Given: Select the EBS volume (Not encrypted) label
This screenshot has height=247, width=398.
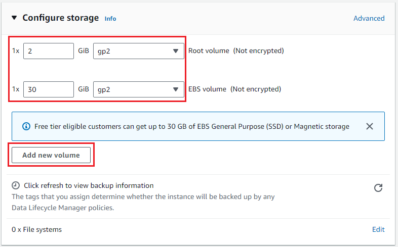Looking at the screenshot, I should [x=234, y=89].
